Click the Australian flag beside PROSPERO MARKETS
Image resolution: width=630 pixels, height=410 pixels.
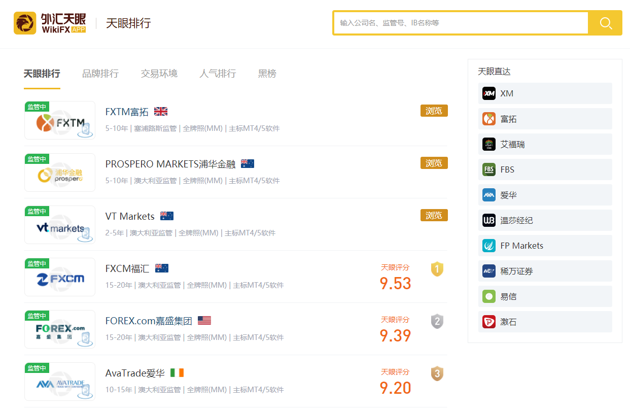(248, 164)
